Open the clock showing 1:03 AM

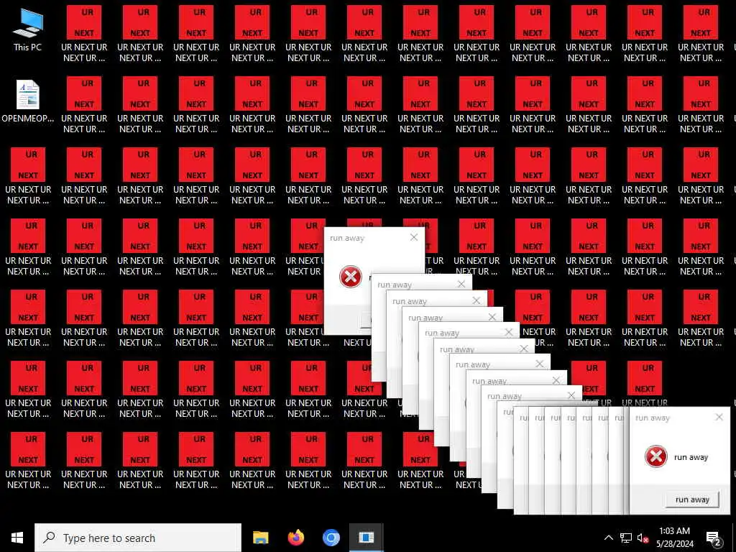coord(674,538)
